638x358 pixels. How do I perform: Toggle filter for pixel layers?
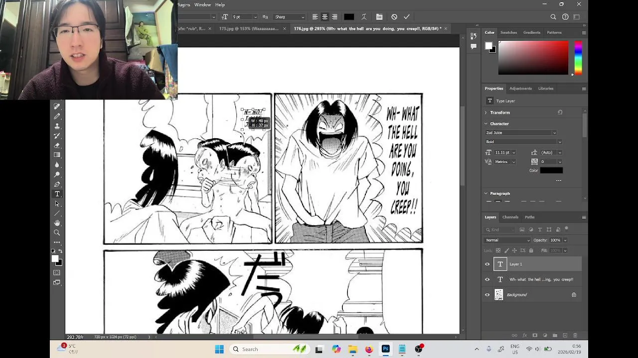point(522,230)
